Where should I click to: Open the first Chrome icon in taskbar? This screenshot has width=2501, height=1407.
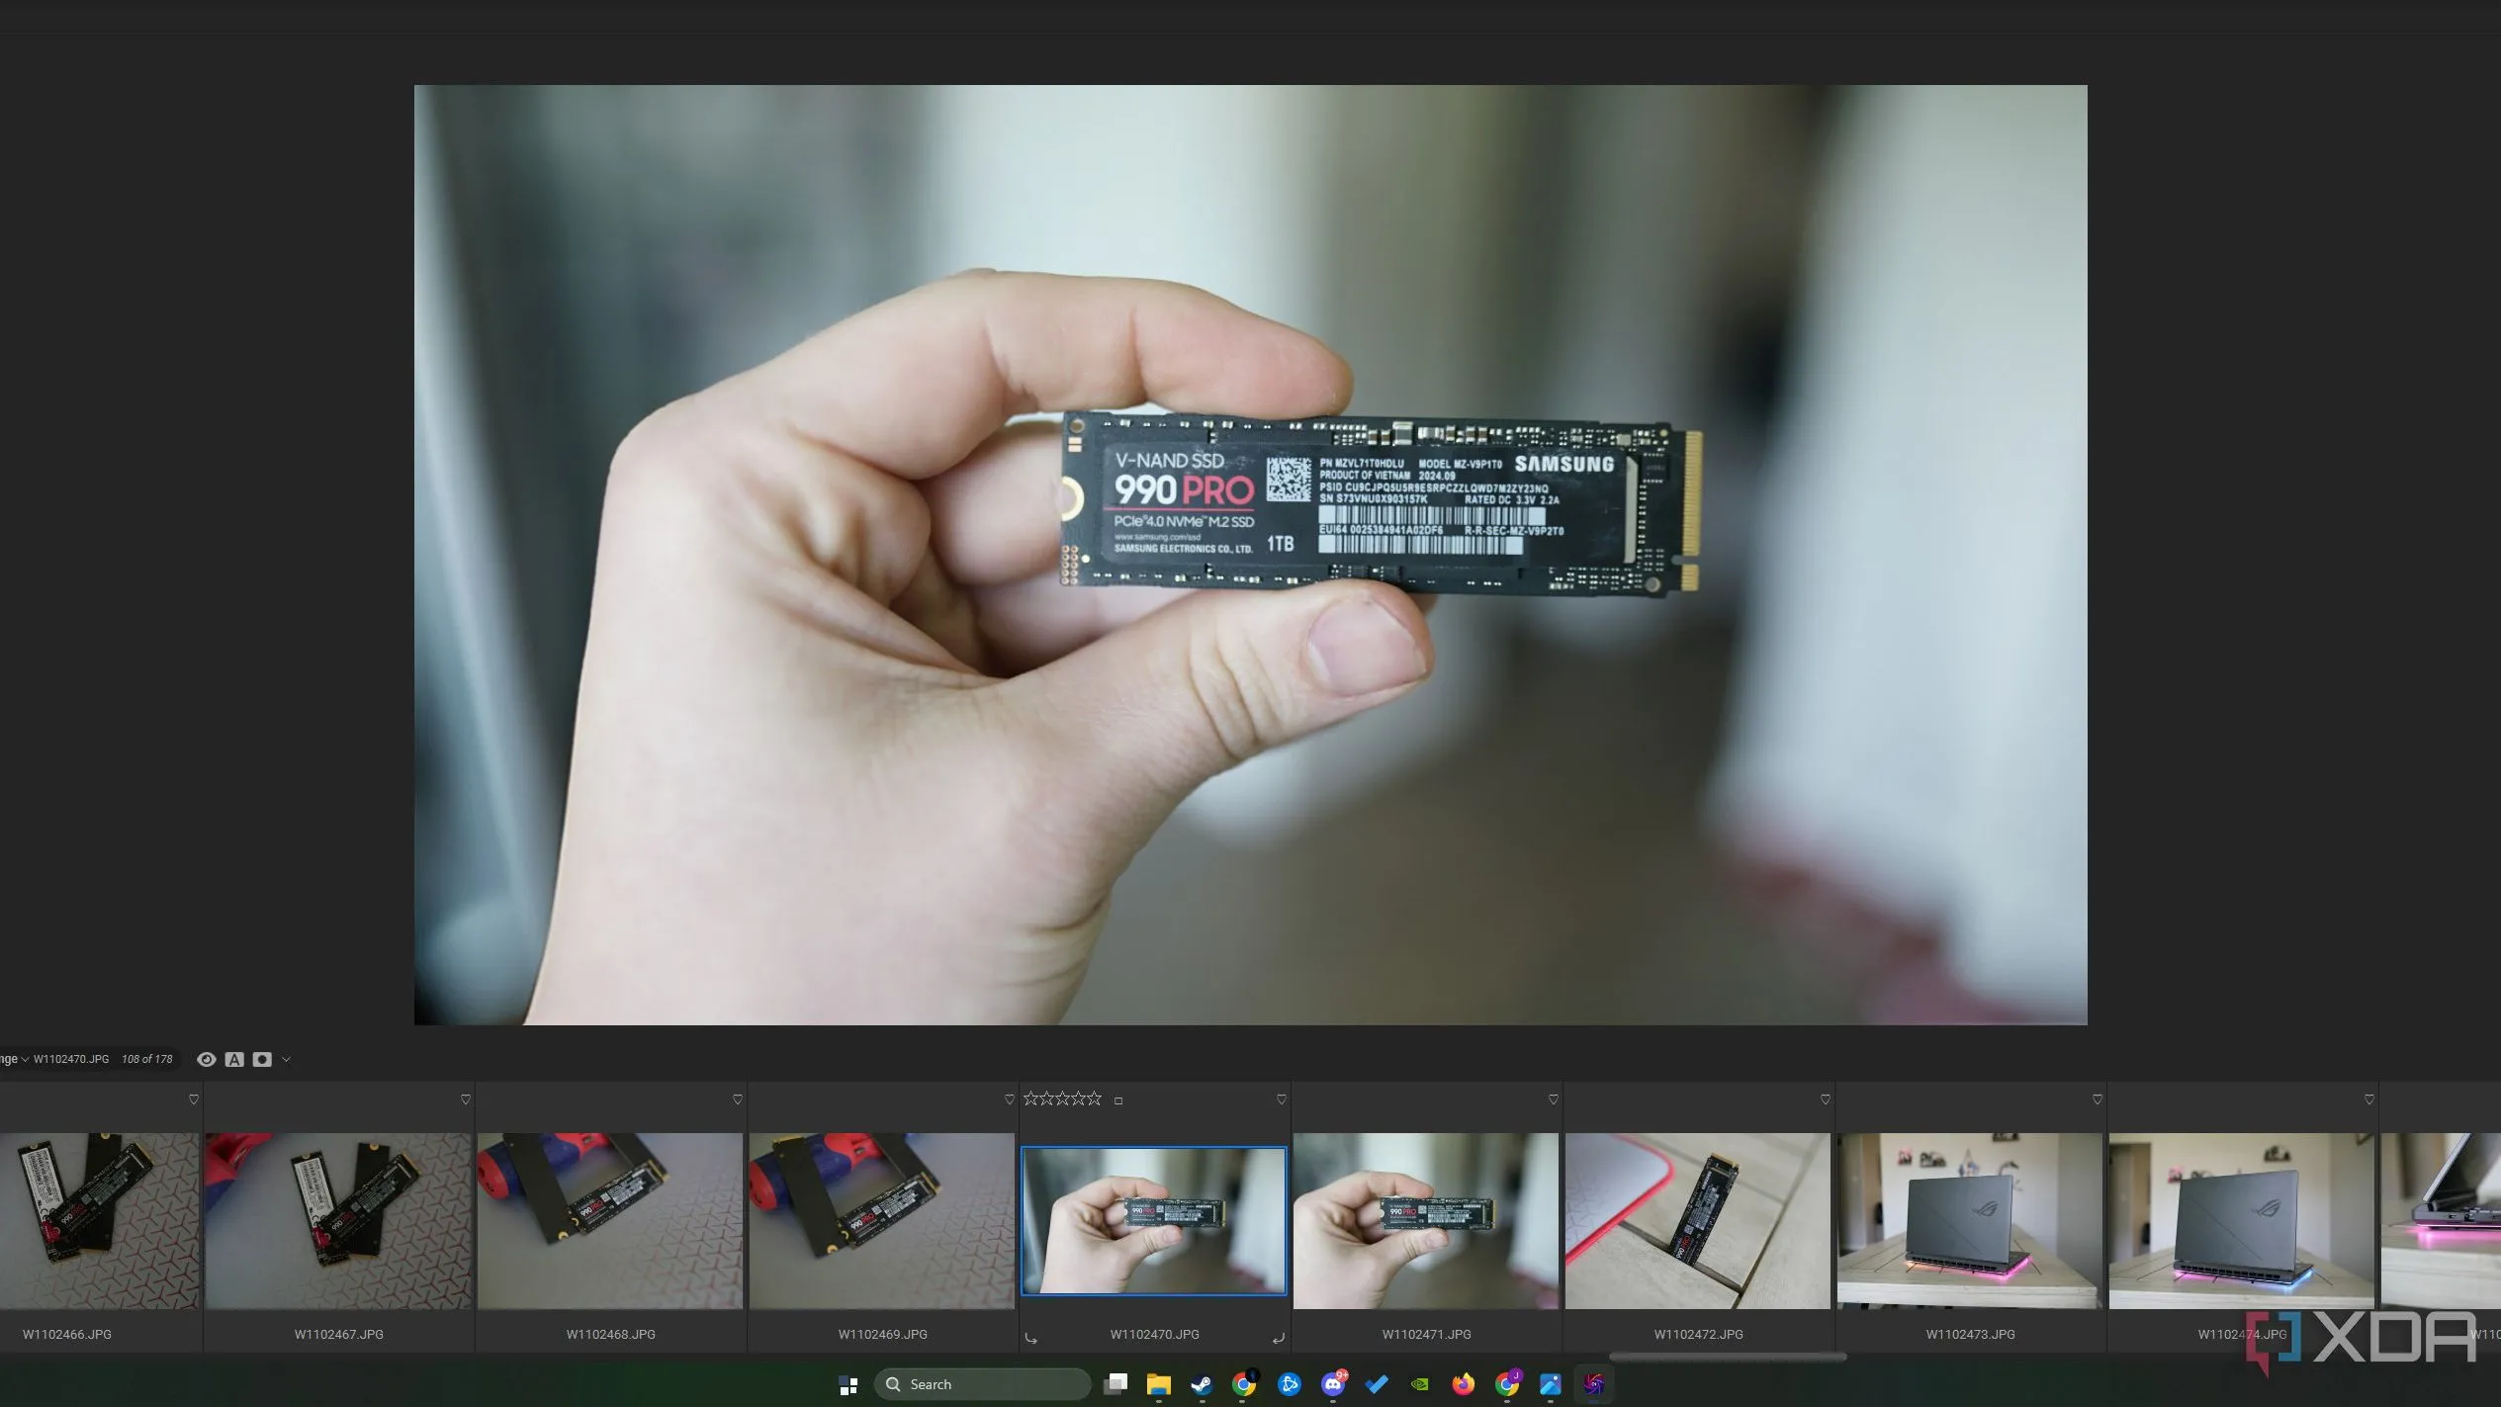point(1244,1384)
